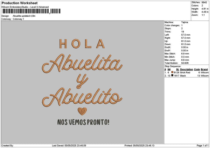Select the Black stop sequence row
This screenshot has width=210, height=148.
point(187,76)
